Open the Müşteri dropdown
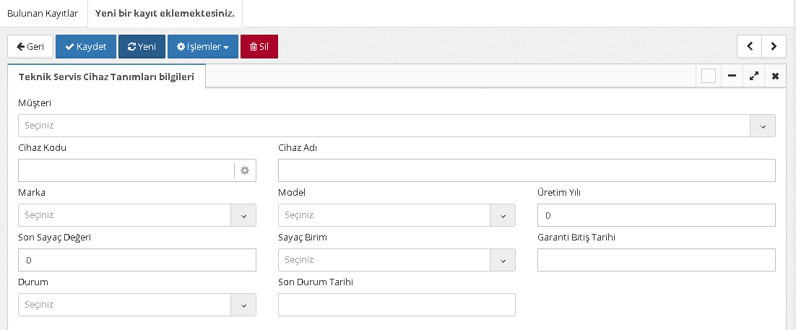The image size is (796, 330). point(763,126)
